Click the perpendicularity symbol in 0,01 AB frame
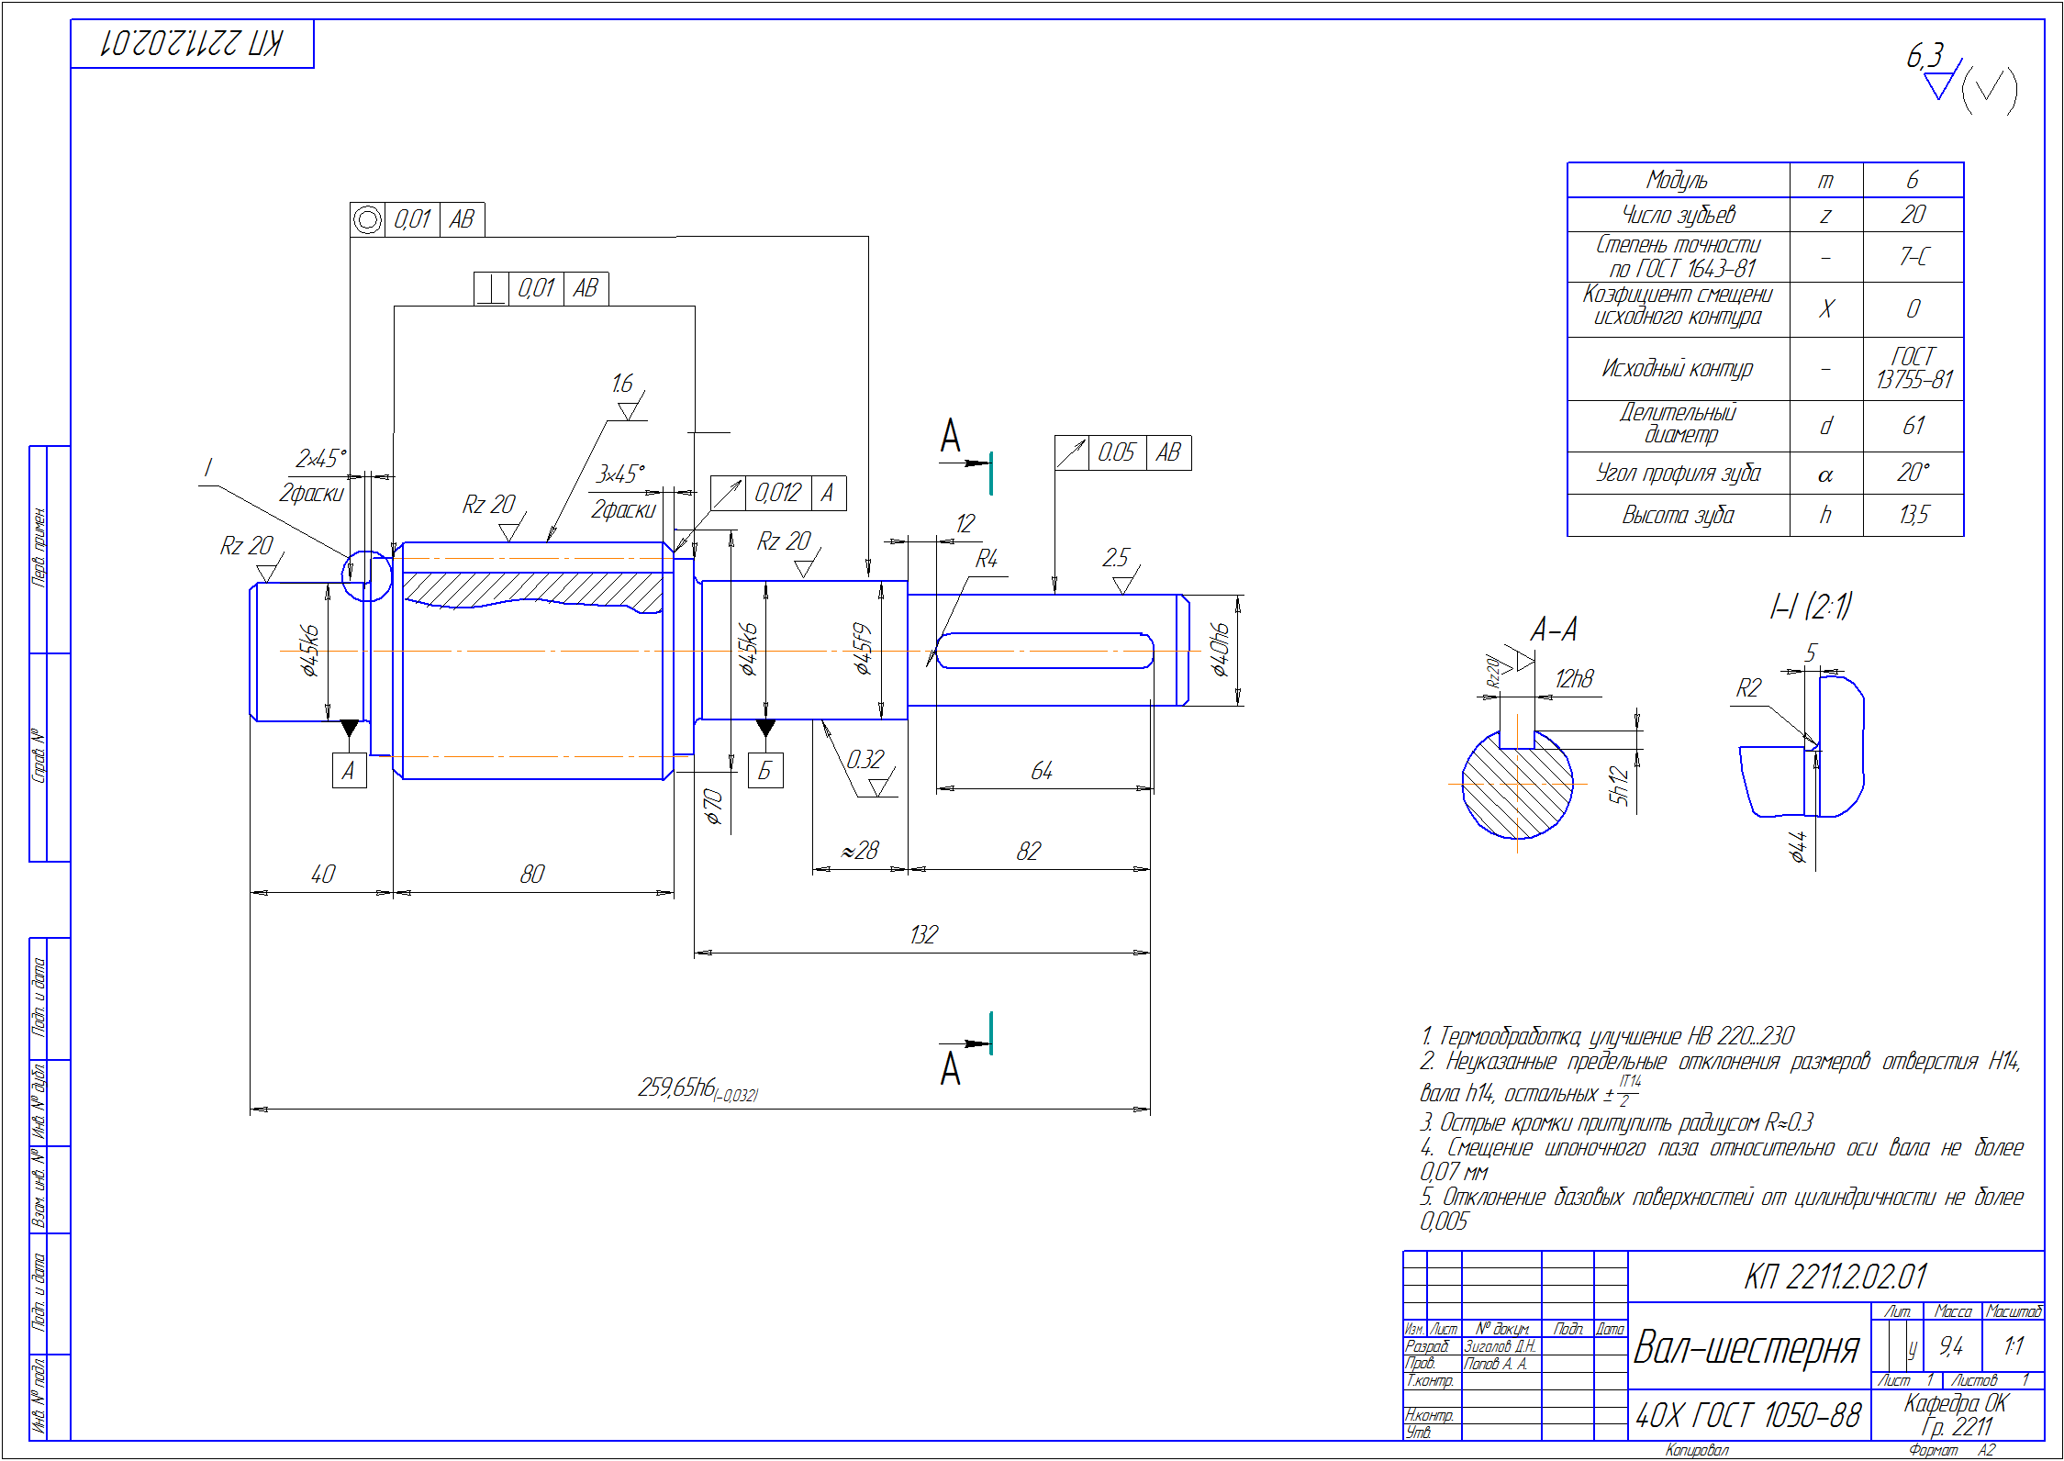 click(491, 289)
